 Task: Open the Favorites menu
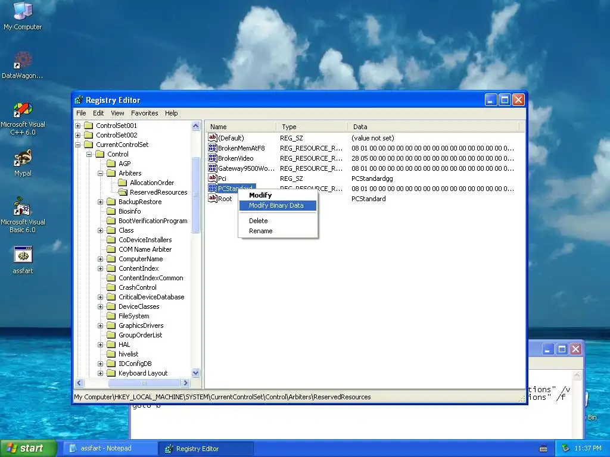pyautogui.click(x=144, y=113)
